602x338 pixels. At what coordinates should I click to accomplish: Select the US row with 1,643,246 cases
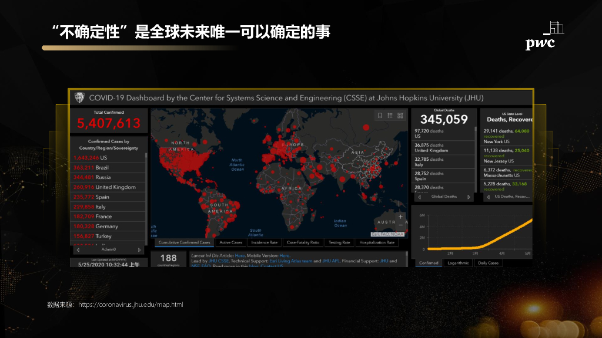coord(108,158)
